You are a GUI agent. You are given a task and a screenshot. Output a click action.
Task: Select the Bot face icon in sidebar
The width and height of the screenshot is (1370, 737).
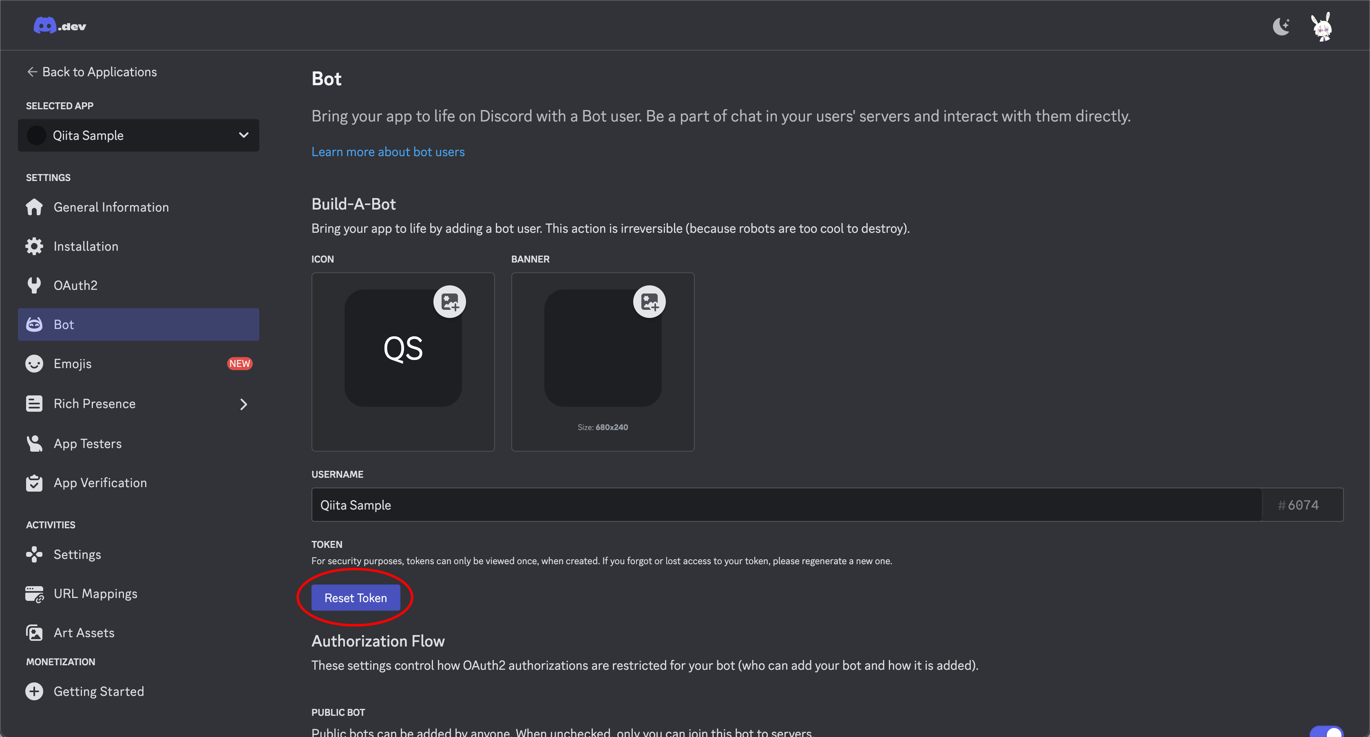coord(34,324)
